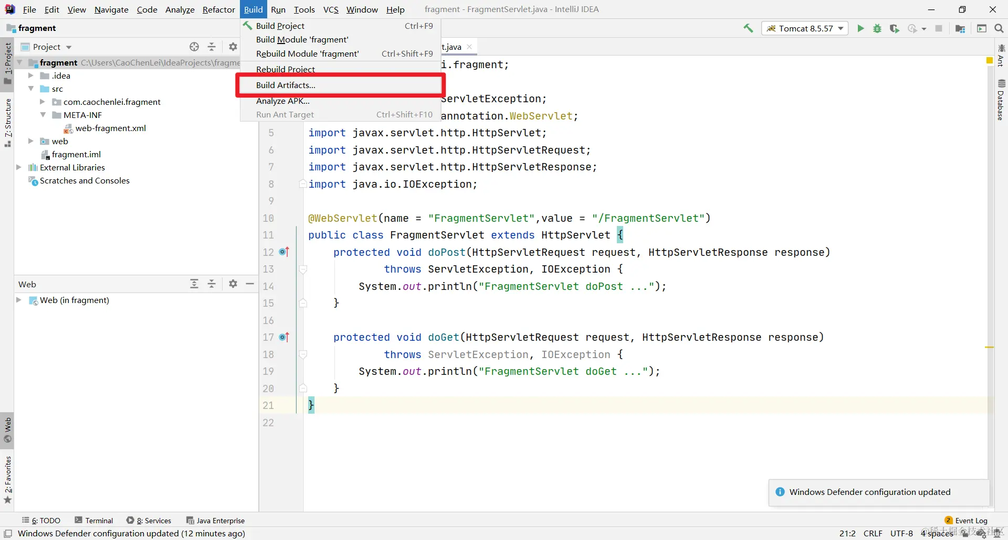The width and height of the screenshot is (1008, 540).
Task: Collapse all in the Project panel
Action: coord(212,47)
